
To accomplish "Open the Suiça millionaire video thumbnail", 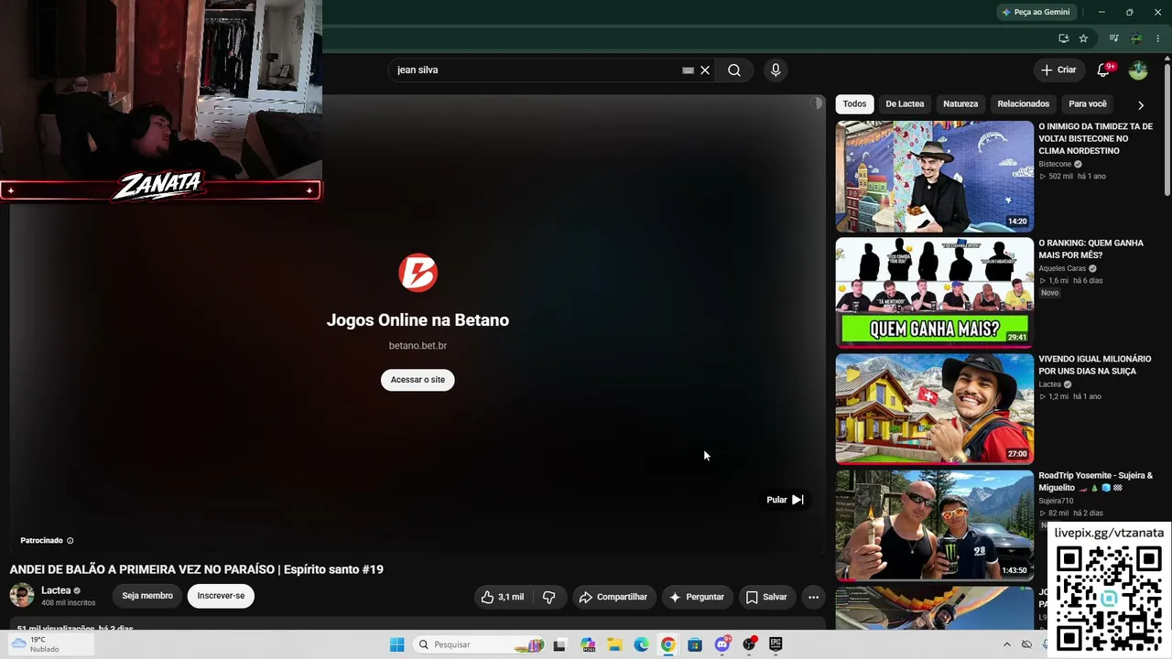I will [x=934, y=409].
